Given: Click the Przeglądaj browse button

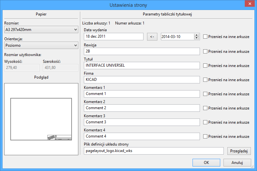Looking at the screenshot, I should pos(239,151).
